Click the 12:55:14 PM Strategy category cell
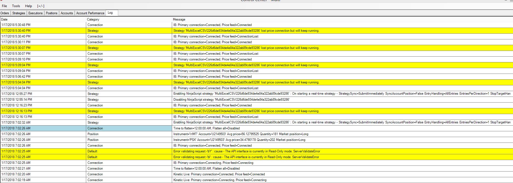513x183 pixels. (x=129, y=100)
